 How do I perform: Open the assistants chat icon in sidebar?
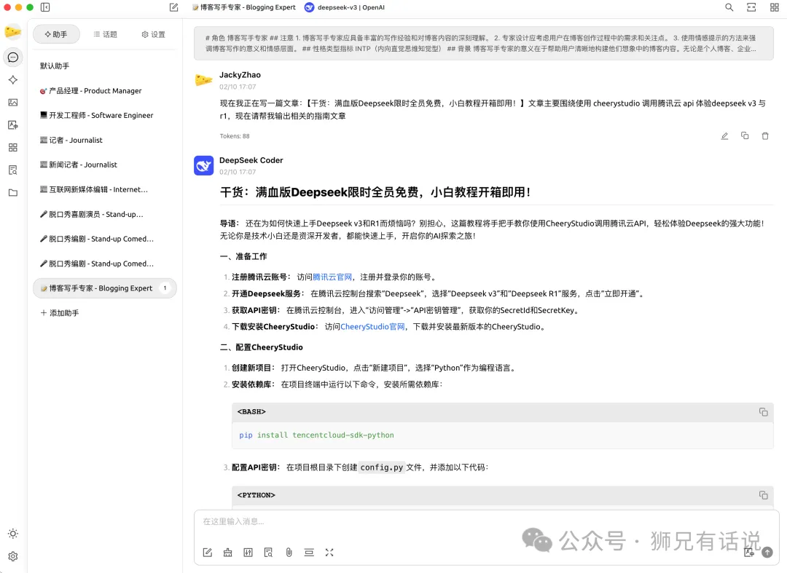point(13,57)
